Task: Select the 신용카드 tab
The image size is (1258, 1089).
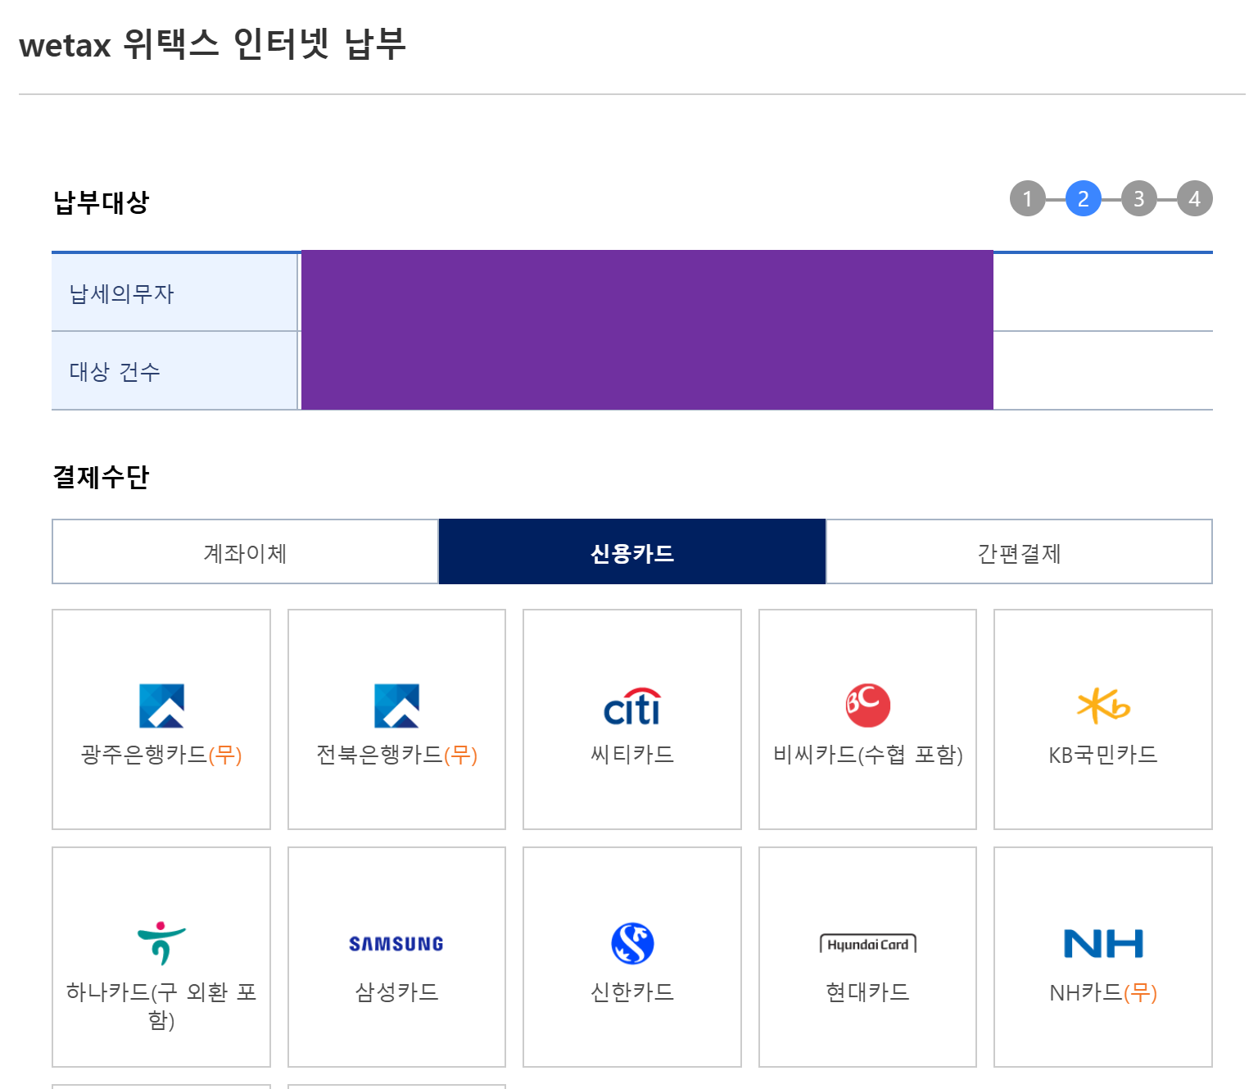Action: click(631, 551)
